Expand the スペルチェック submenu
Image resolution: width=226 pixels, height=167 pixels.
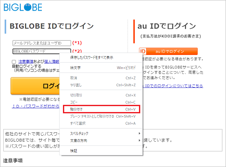click(101, 134)
